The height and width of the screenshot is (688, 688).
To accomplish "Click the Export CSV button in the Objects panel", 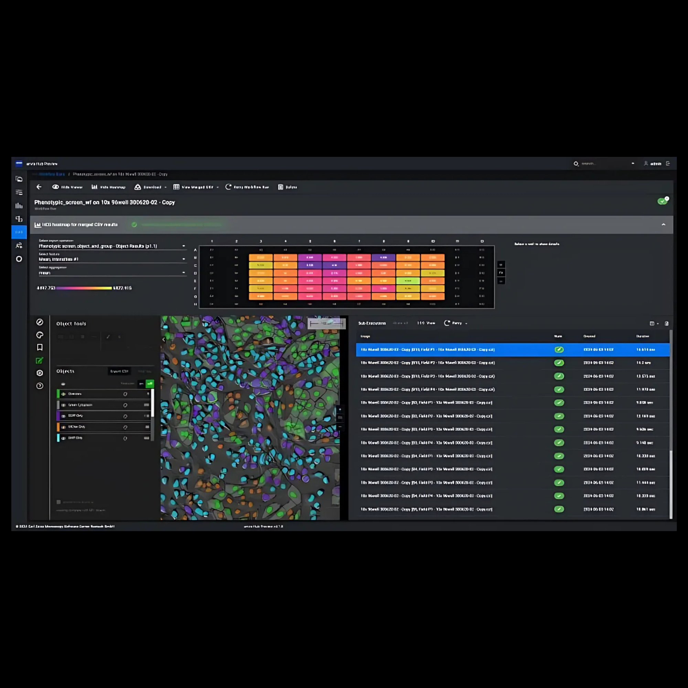I will (119, 371).
